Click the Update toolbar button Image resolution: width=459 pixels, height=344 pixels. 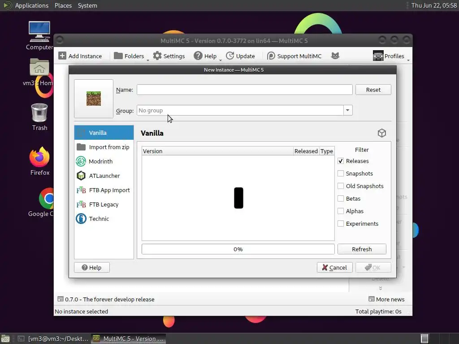coord(240,56)
